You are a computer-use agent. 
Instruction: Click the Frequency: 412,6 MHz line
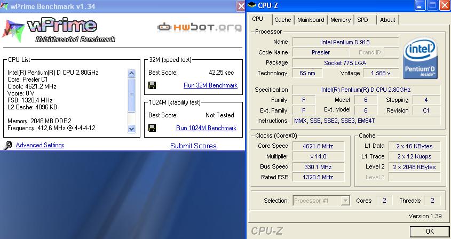coord(51,128)
